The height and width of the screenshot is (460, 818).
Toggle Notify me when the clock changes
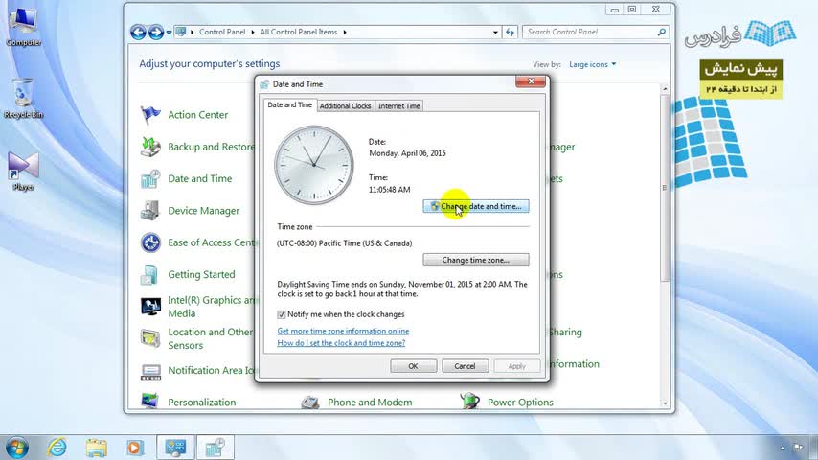pyautogui.click(x=282, y=314)
